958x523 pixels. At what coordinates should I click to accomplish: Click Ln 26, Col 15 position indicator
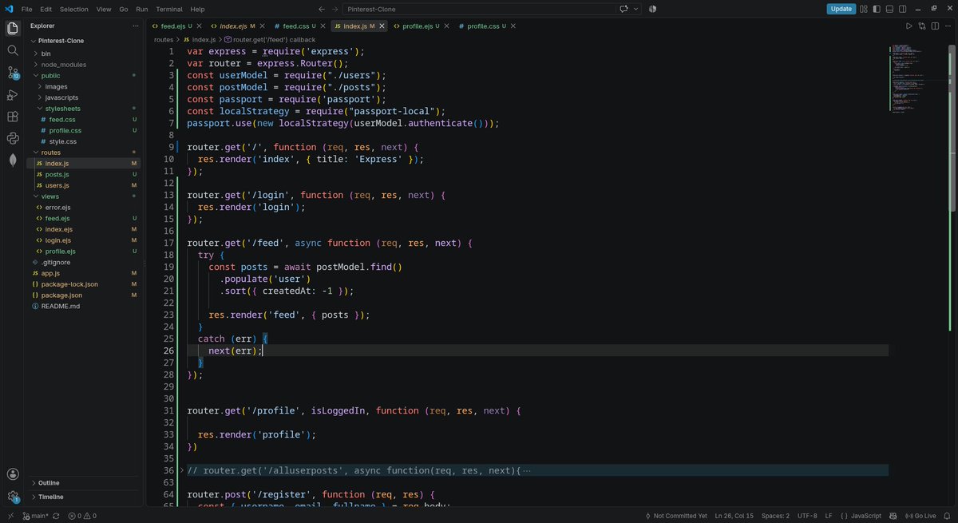point(734,516)
